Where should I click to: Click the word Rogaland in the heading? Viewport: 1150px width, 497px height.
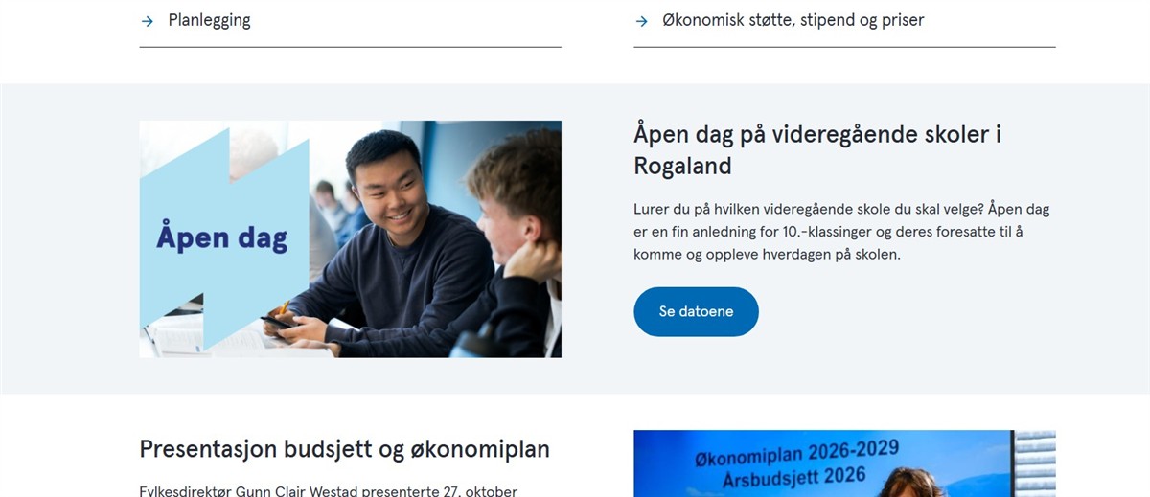coord(682,166)
